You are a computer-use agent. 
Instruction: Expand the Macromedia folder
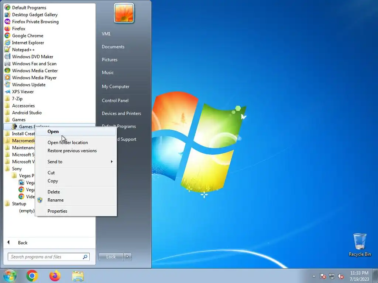20,140
